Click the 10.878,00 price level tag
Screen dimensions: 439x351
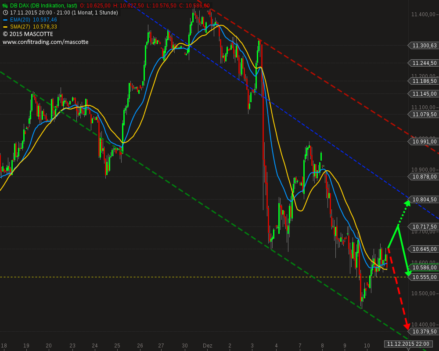pyautogui.click(x=423, y=177)
